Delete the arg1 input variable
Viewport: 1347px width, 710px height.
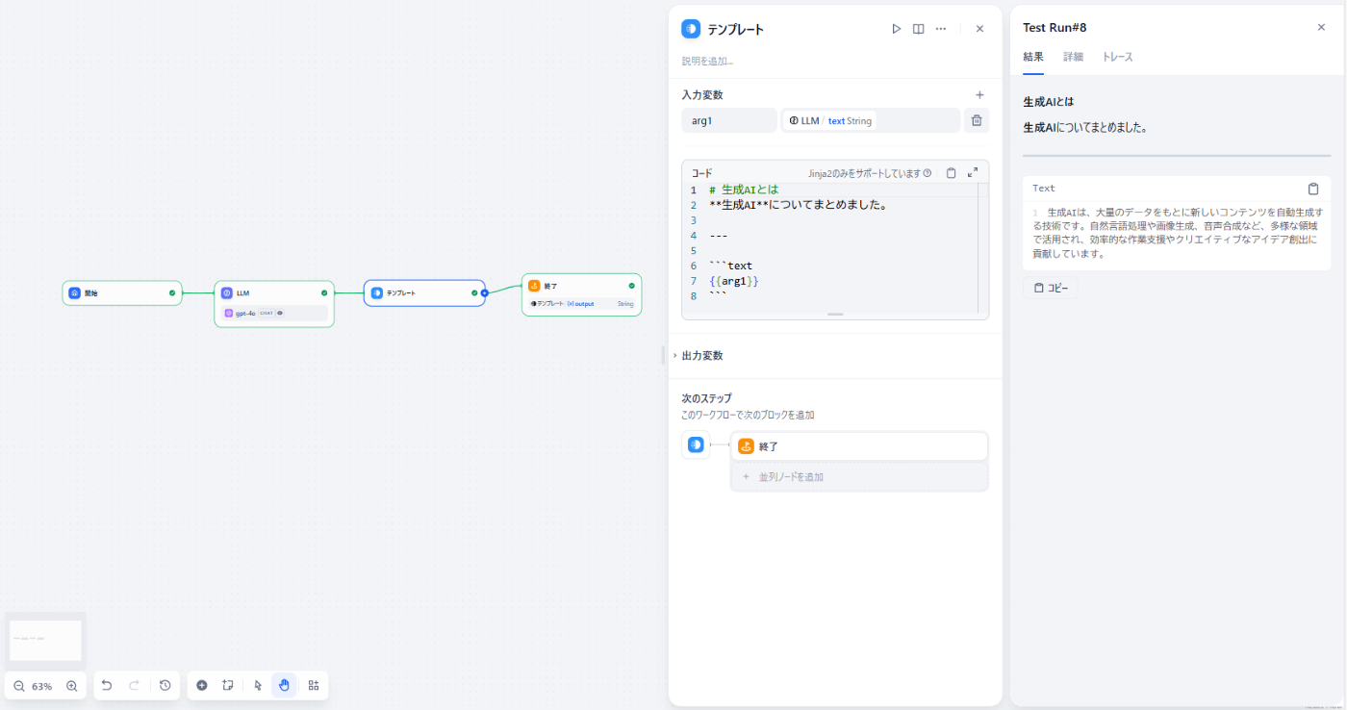click(977, 120)
